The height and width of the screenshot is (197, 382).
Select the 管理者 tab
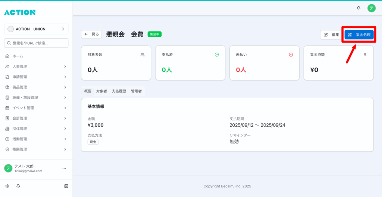(x=136, y=91)
